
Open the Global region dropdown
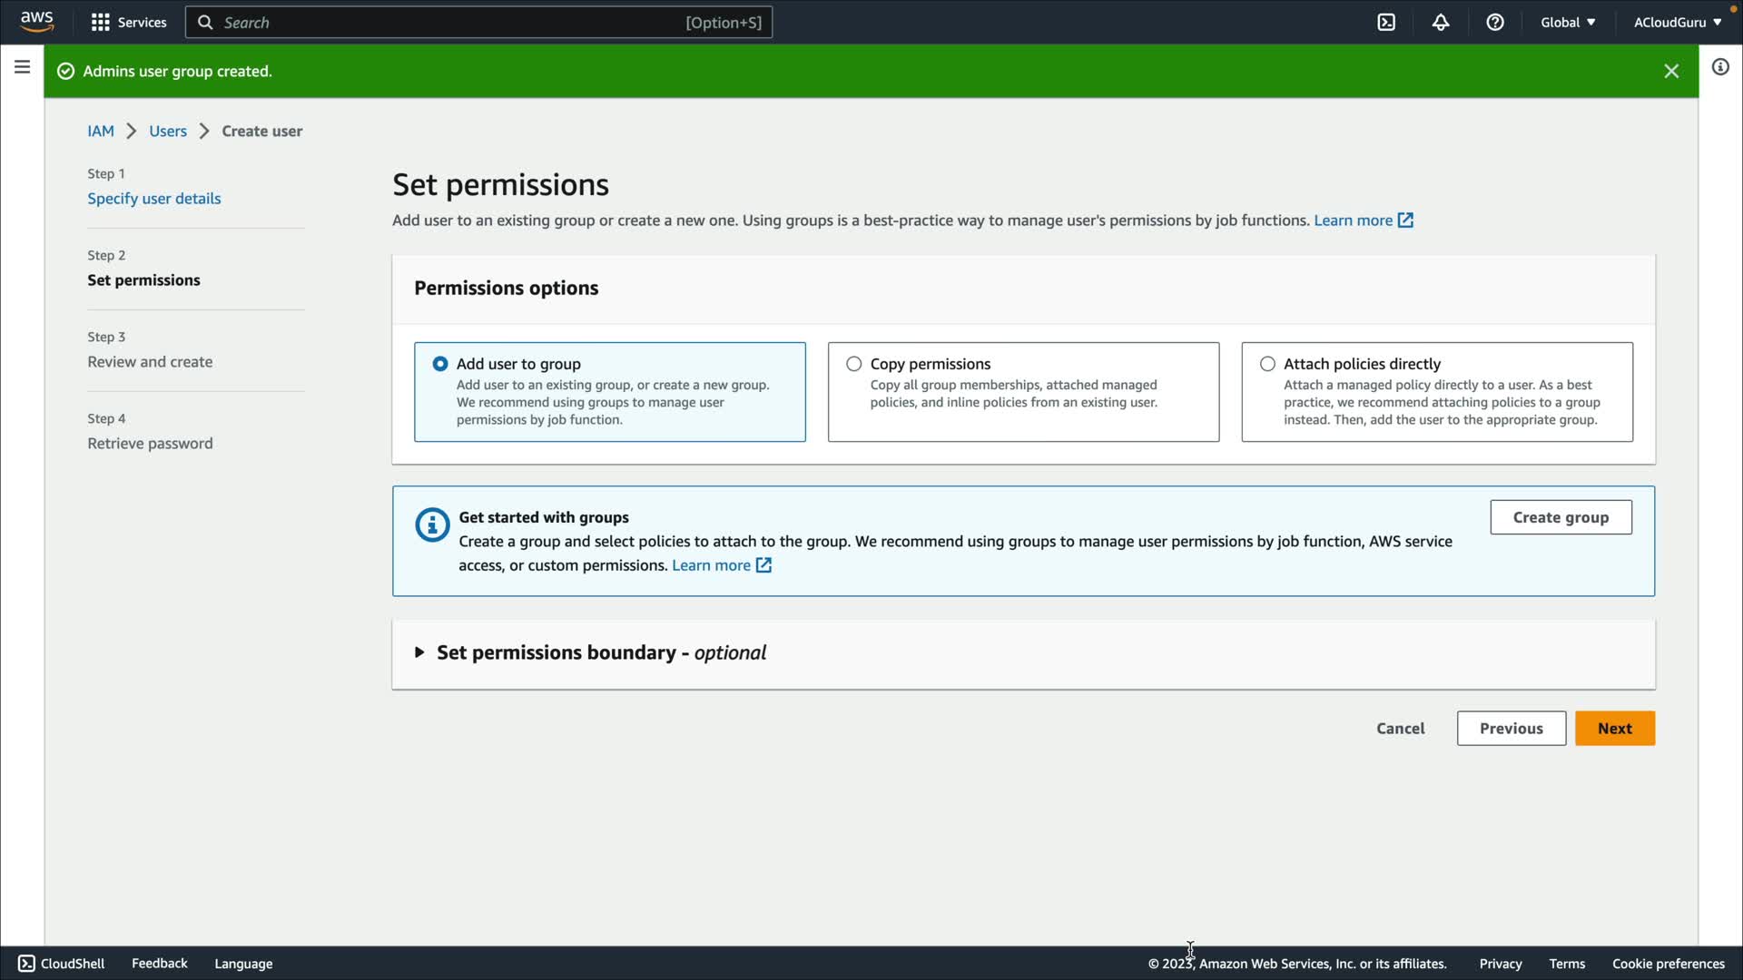coord(1568,22)
